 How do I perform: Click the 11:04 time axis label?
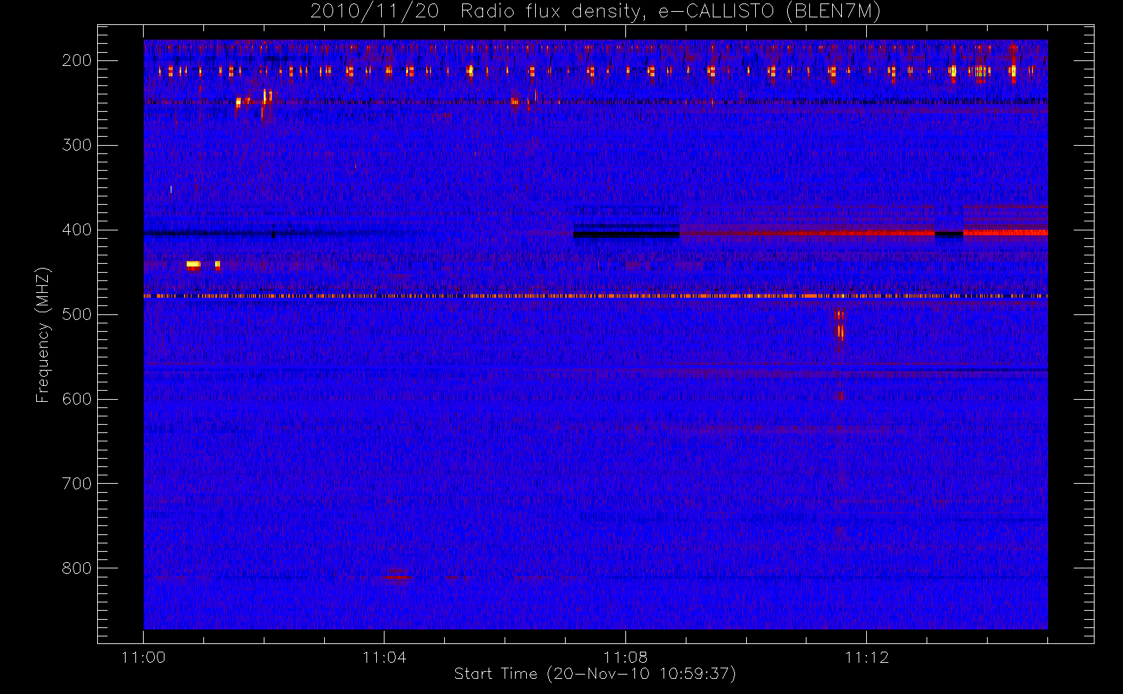(x=385, y=657)
